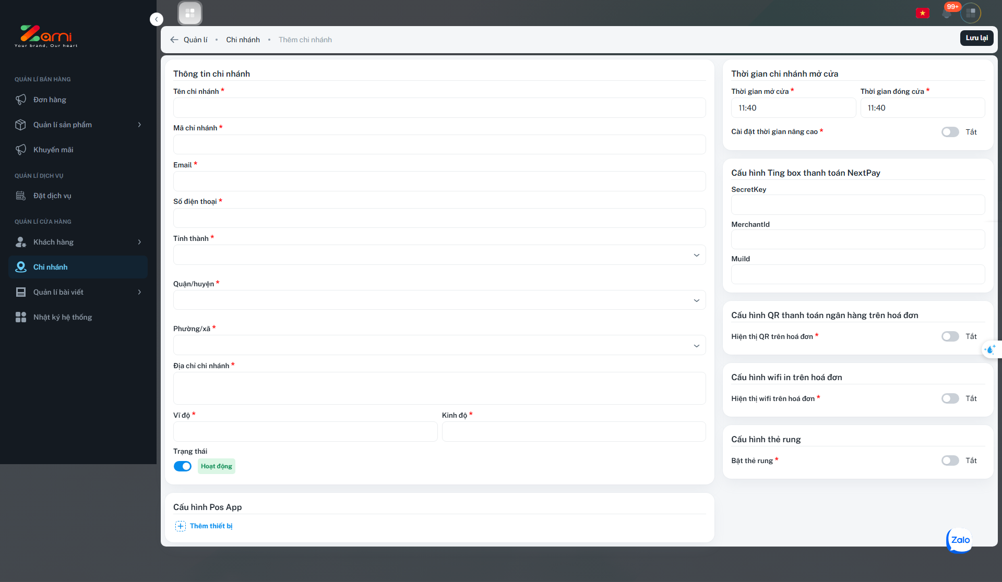This screenshot has height=582, width=1002.
Task: Open the Tỉnh thành dropdown
Action: [x=439, y=255]
